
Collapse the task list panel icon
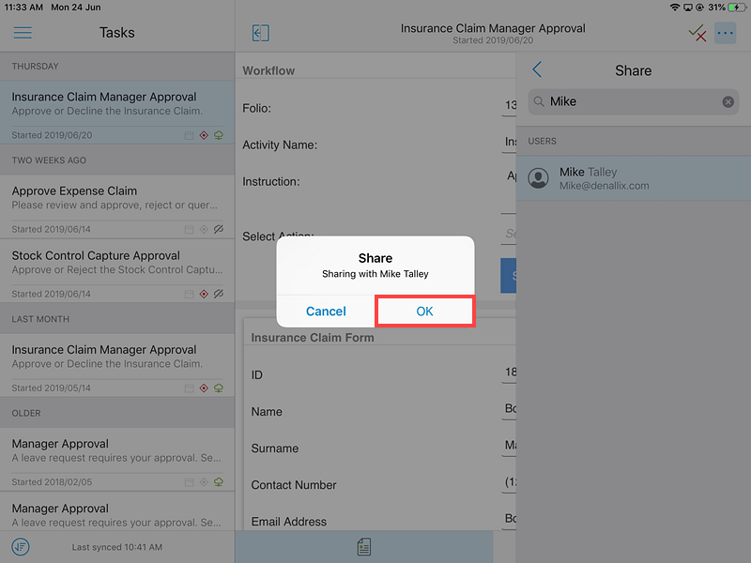[261, 33]
